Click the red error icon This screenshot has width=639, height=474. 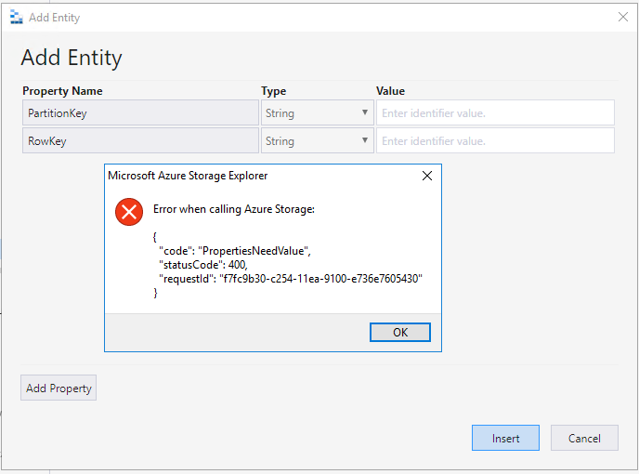(129, 212)
